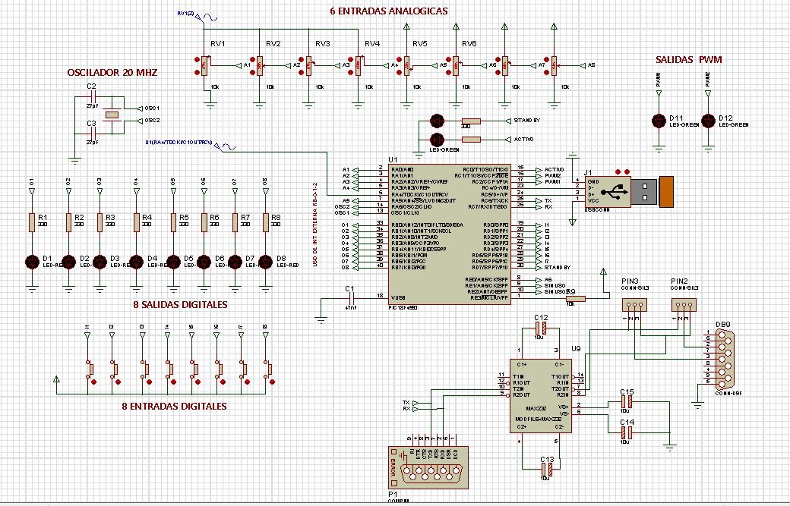Click the "OSCILADOR 20 MHZ" heading

(x=112, y=73)
